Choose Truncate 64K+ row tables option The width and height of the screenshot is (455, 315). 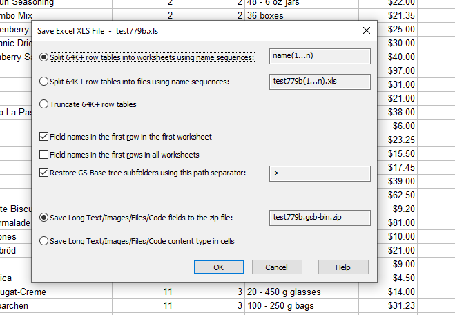point(45,105)
